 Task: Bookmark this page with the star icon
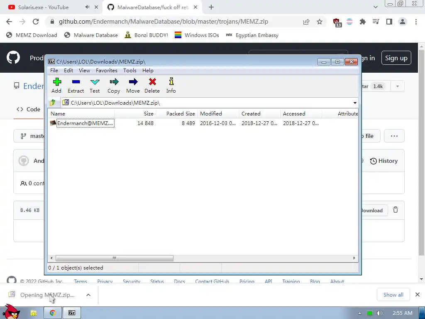pyautogui.click(x=320, y=22)
